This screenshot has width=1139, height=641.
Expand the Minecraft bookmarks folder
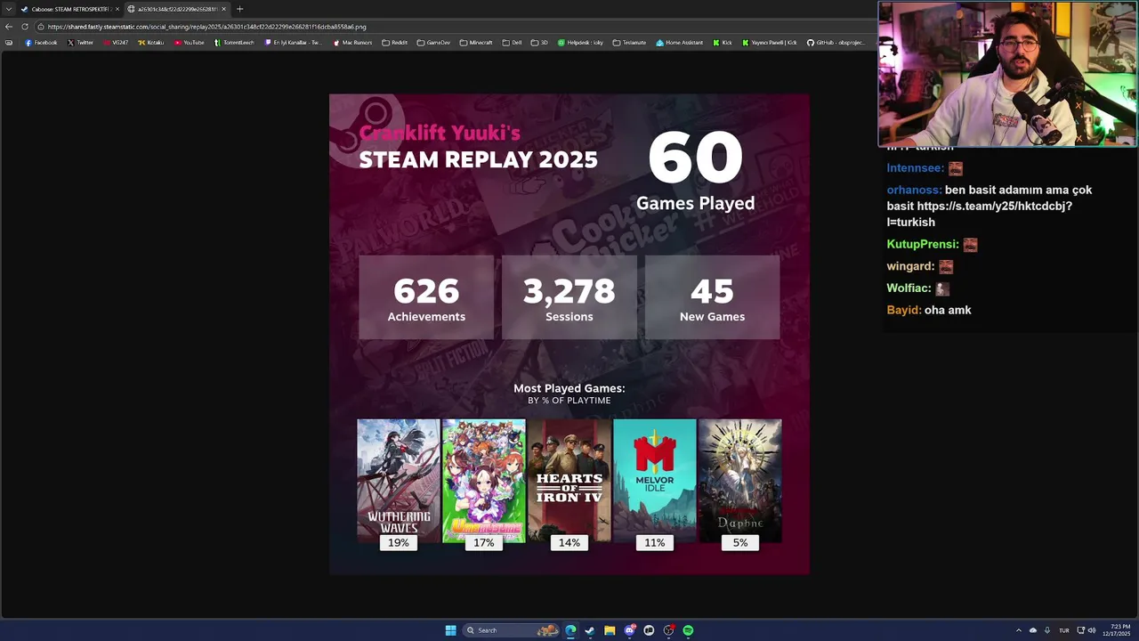(476, 43)
